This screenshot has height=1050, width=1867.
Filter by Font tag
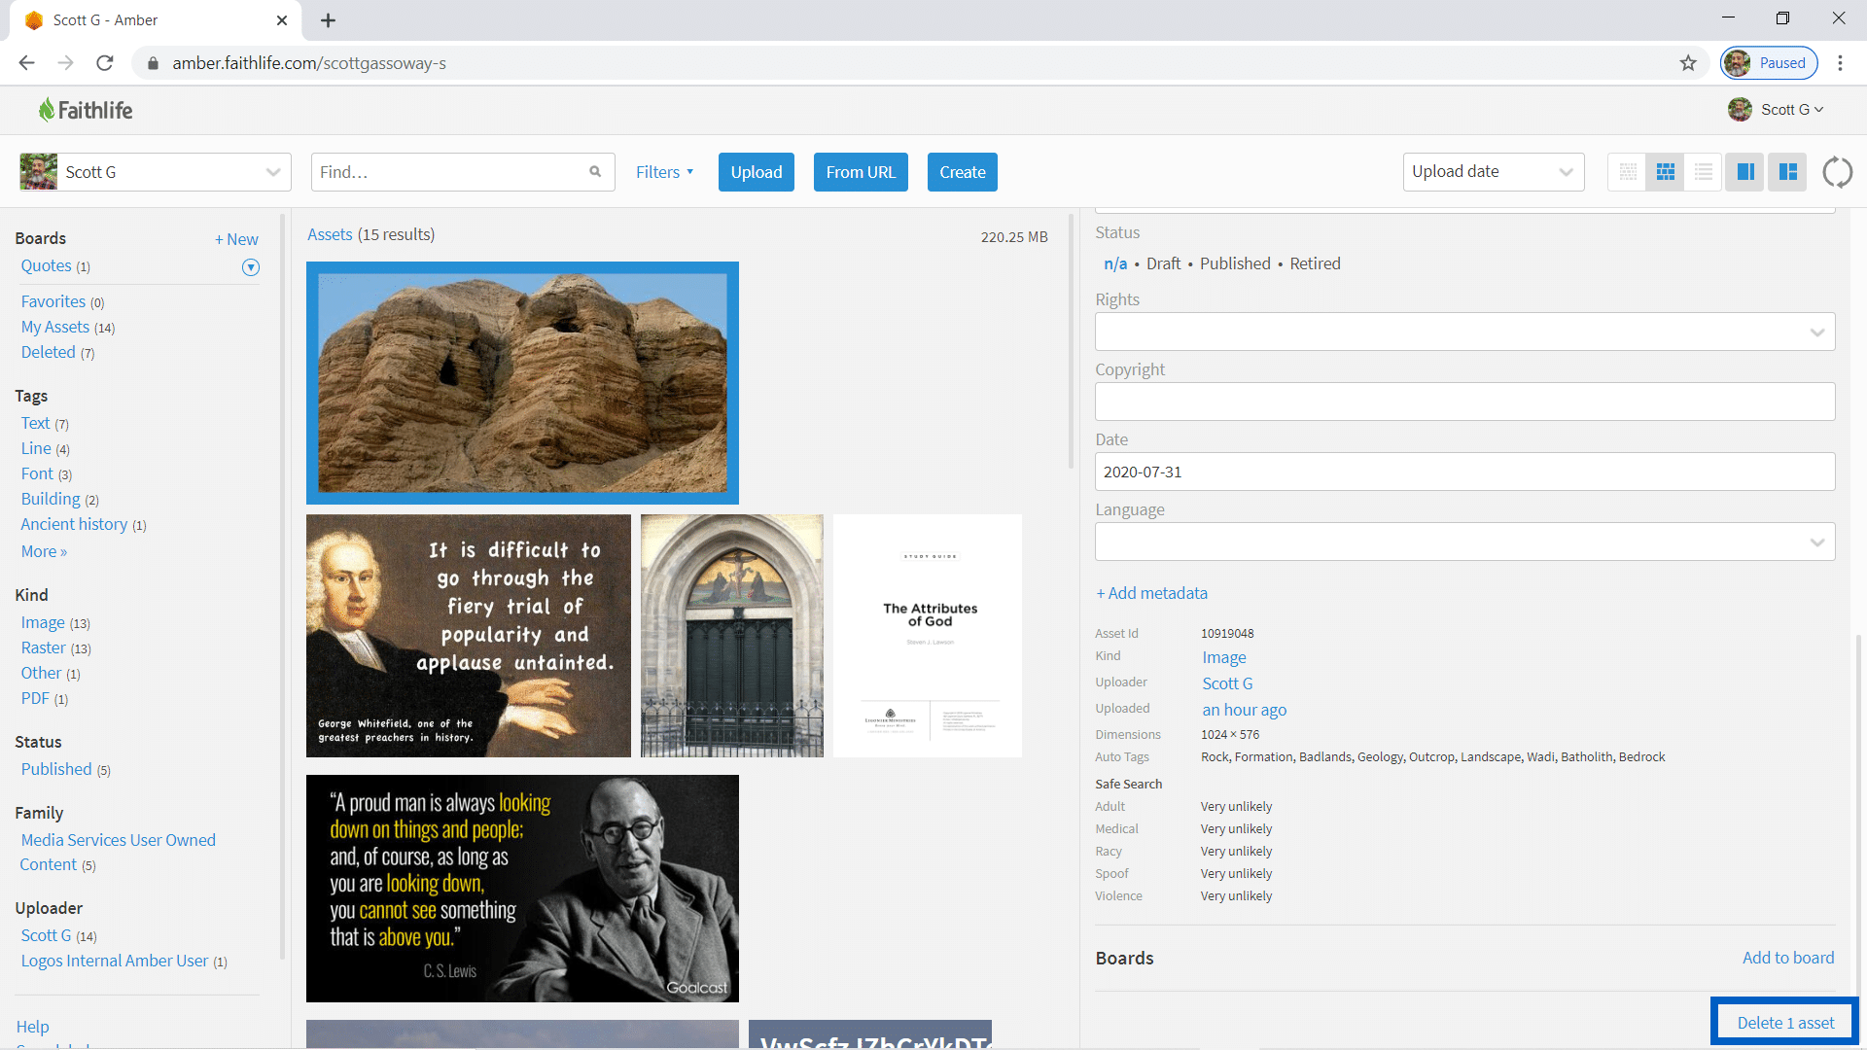click(37, 473)
